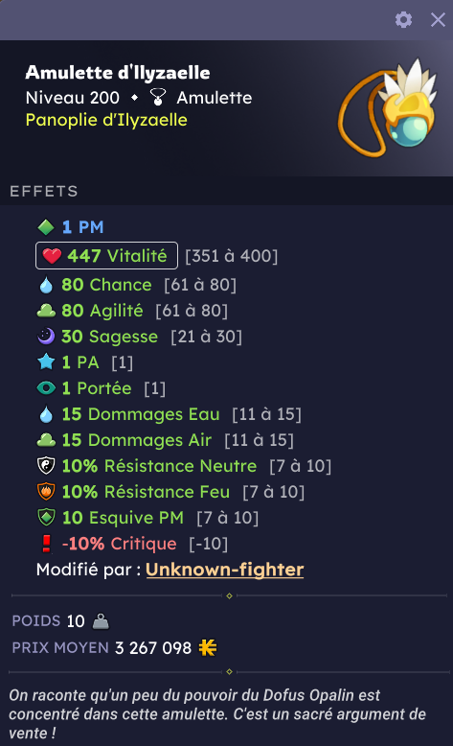Open the settings gear icon

[403, 20]
